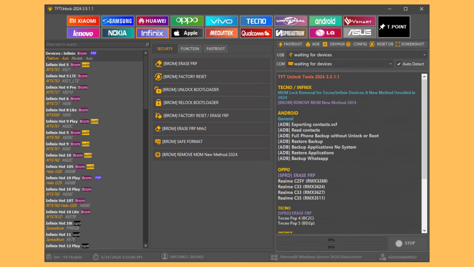
Task: Select Infinix Hot S LTE device
Action: point(94,78)
